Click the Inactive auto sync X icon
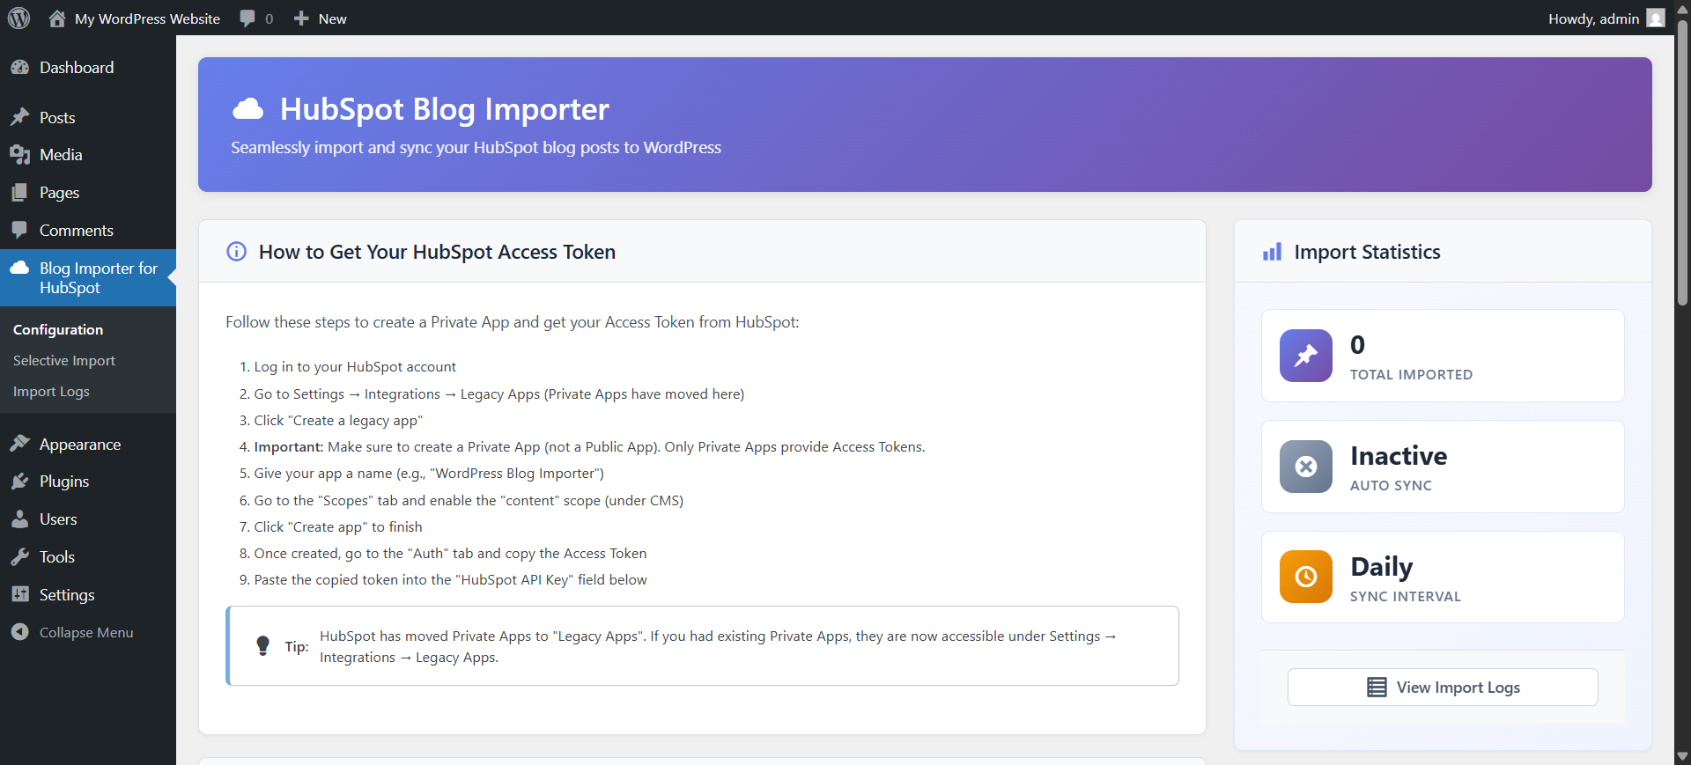Viewport: 1691px width, 765px height. 1305,467
